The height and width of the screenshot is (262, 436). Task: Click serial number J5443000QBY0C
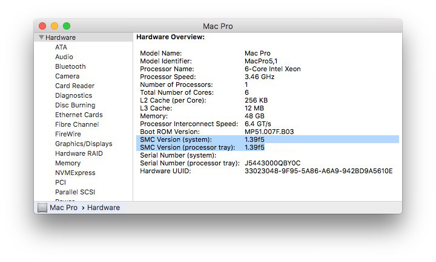(x=272, y=163)
